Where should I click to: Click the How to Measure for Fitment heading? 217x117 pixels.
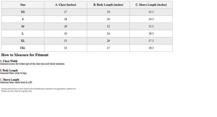tap(25, 55)
